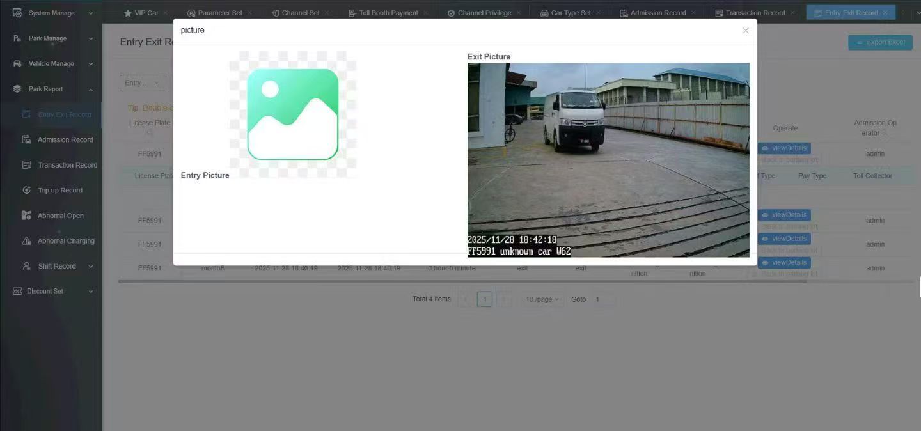Viewport: 921px width, 431px height.
Task: Switch to the Car Type Set tab
Action: point(571,13)
